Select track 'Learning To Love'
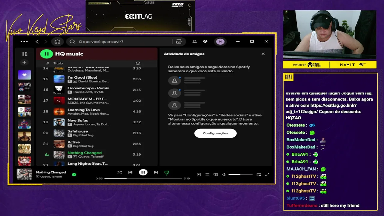The width and height of the screenshot is (384, 216). [x=97, y=111]
